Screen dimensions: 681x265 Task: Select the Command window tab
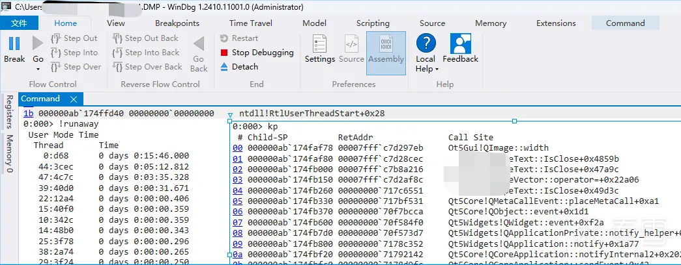tap(40, 99)
